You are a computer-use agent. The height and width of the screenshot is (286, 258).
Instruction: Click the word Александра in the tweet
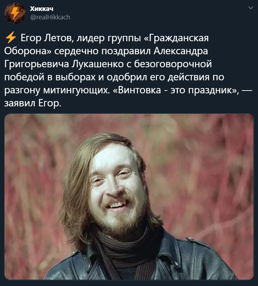click(181, 51)
